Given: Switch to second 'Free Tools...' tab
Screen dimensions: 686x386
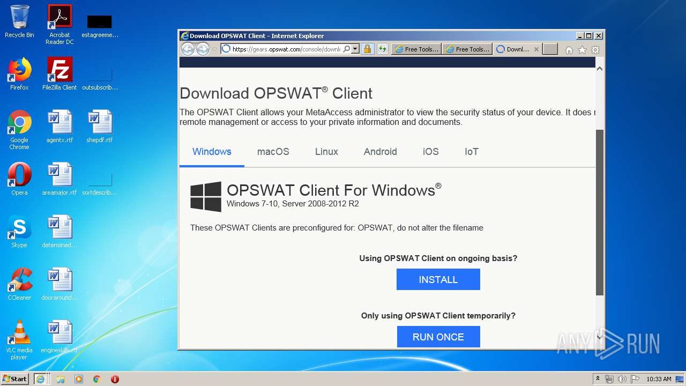Looking at the screenshot, I should point(467,49).
